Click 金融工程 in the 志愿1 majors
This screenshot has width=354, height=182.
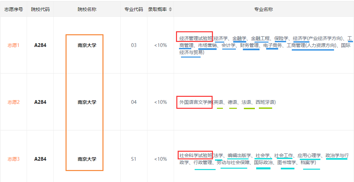click(260, 38)
